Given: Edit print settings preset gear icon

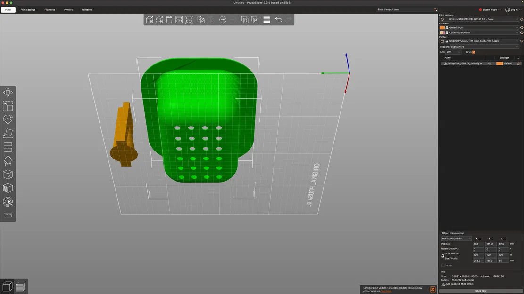Looking at the screenshot, I should pos(521,19).
